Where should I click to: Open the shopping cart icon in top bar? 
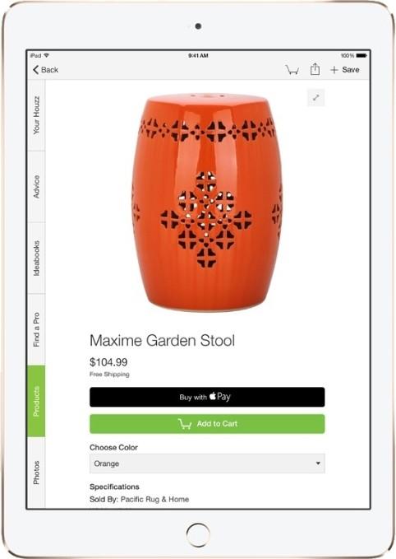click(292, 69)
